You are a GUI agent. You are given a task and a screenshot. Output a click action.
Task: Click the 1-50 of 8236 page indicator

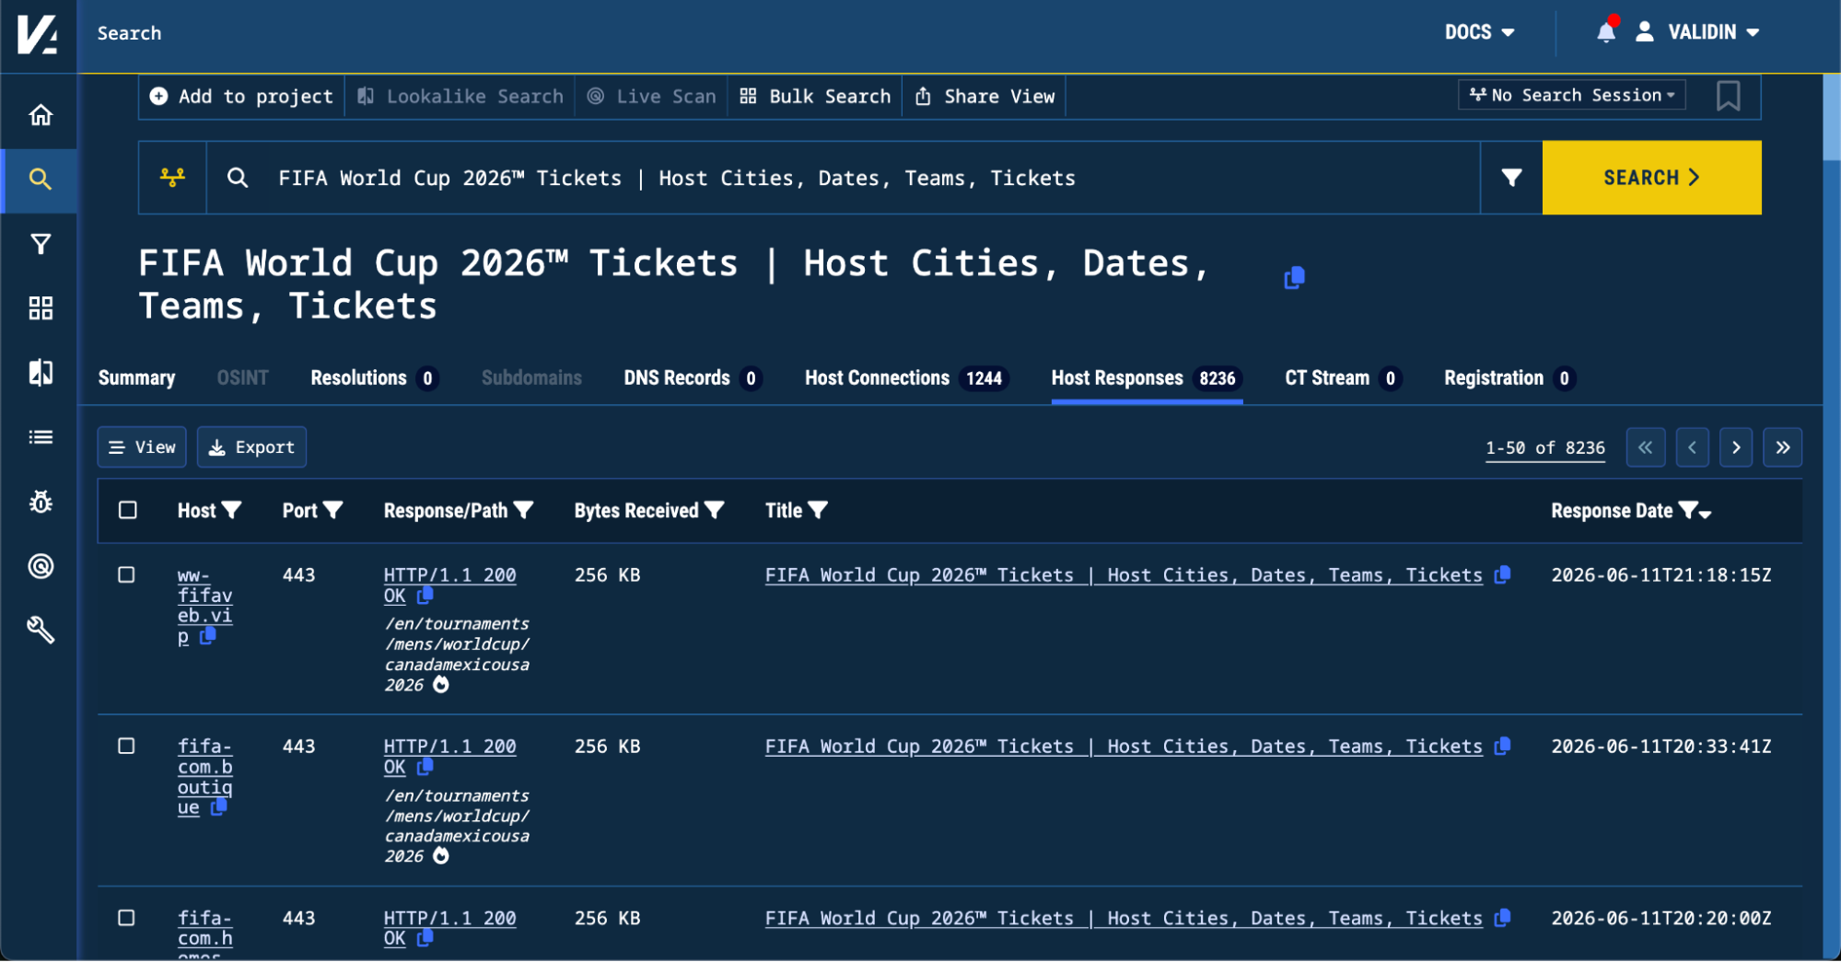coord(1544,448)
